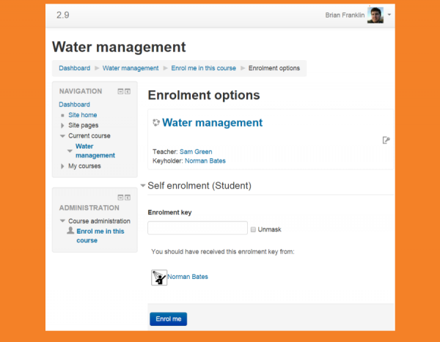Tick the Unmask checkbox

(253, 229)
